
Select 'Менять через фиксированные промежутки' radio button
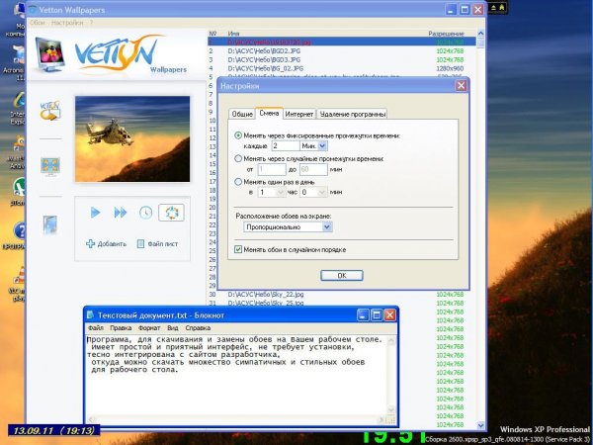click(x=238, y=134)
